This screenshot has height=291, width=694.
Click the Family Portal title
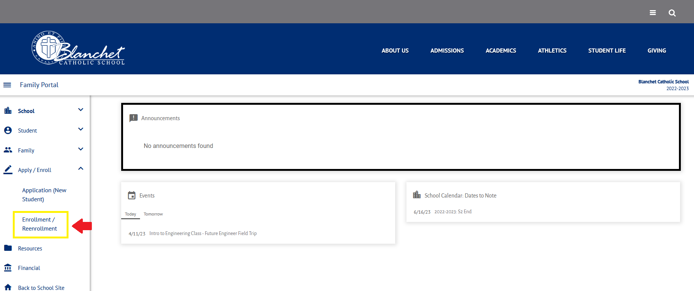coord(39,85)
